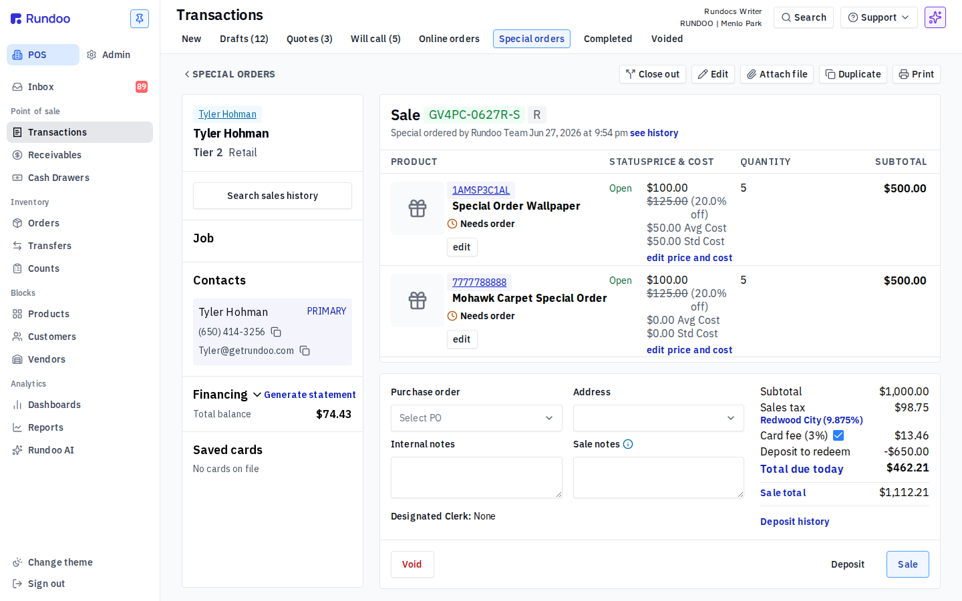Click the Sale notes text area
This screenshot has width=962, height=601.
pyautogui.click(x=659, y=477)
